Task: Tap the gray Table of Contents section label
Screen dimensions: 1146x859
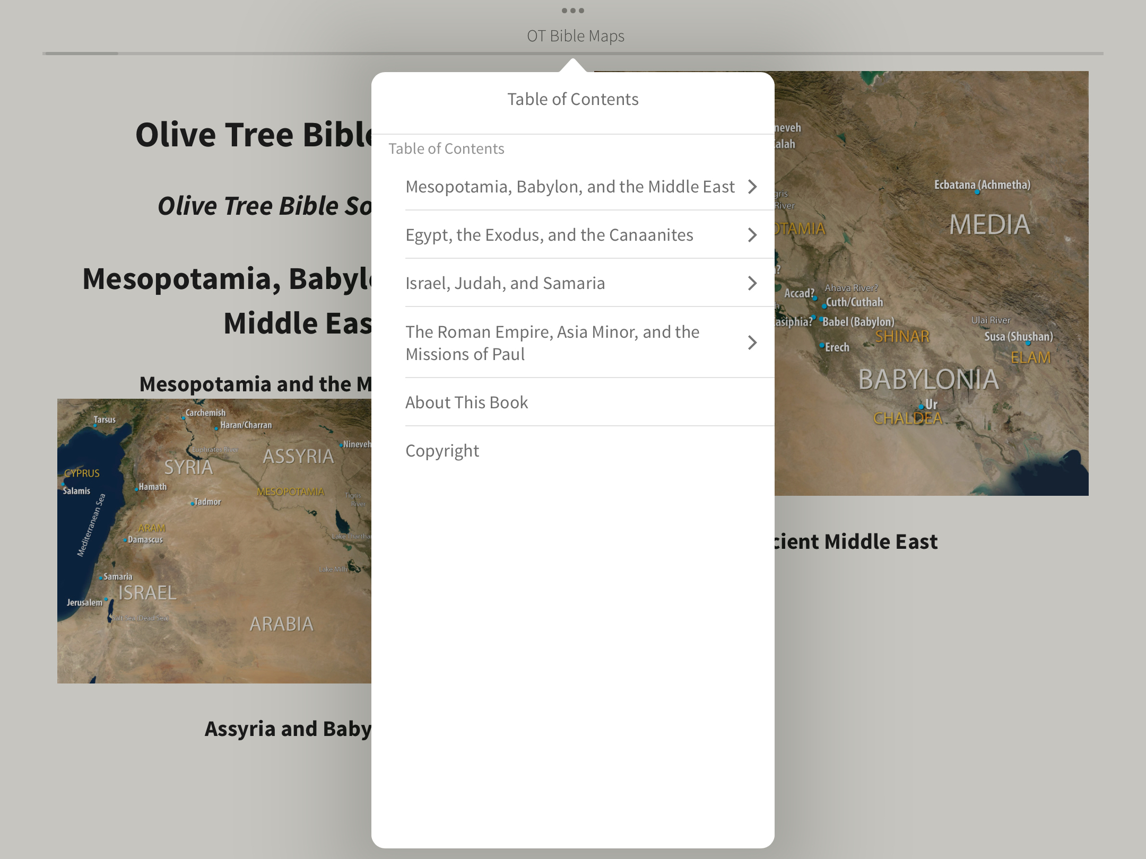Action: [446, 148]
